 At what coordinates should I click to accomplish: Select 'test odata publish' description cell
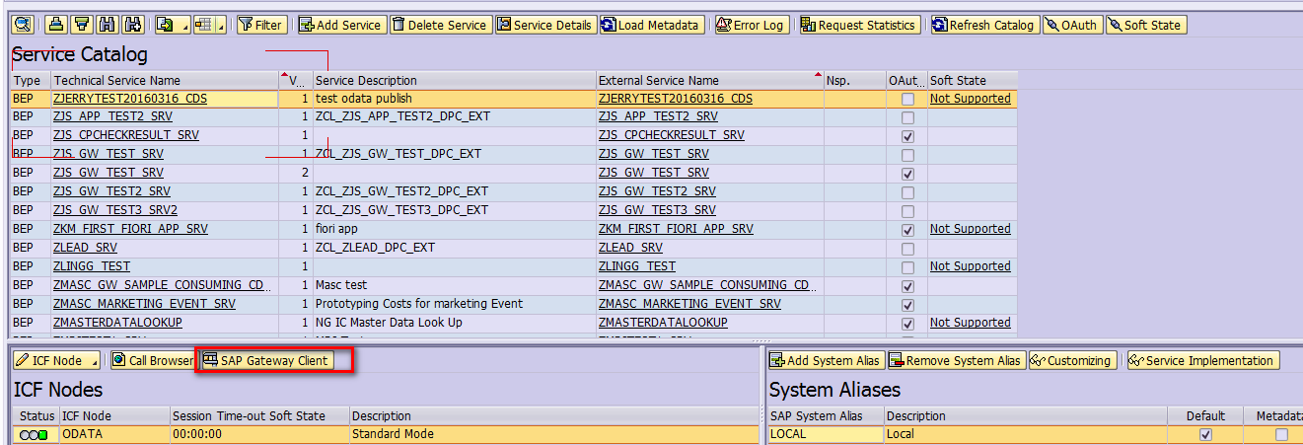point(455,99)
